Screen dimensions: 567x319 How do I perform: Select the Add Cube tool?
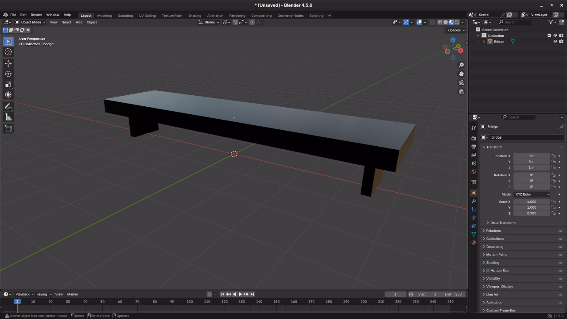tap(8, 128)
